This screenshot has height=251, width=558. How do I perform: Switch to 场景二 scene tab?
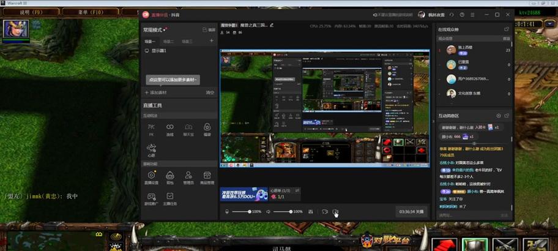coord(168,41)
